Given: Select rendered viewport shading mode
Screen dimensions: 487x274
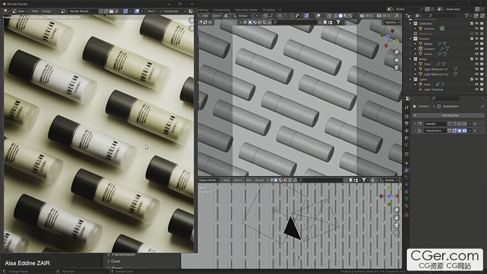Looking at the screenshot, I should click(350, 15).
